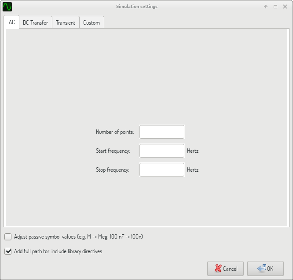Focus the Number of points field
The width and height of the screenshot is (293, 280).
point(161,132)
